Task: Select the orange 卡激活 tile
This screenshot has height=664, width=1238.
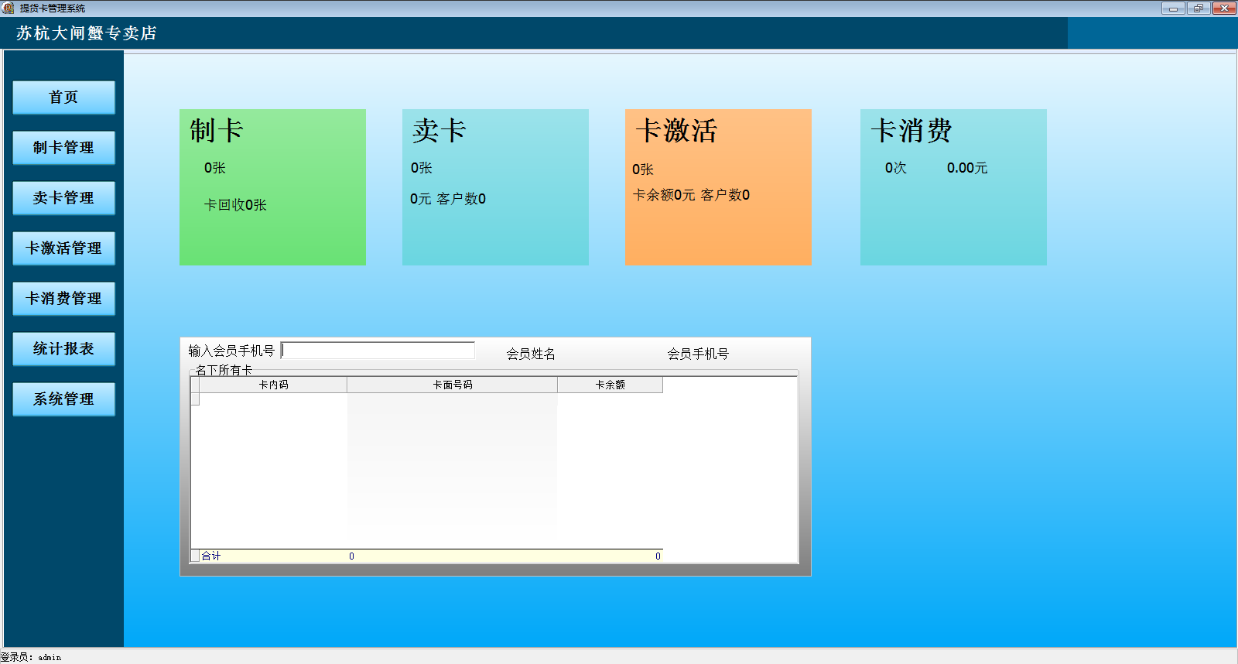Action: point(718,187)
